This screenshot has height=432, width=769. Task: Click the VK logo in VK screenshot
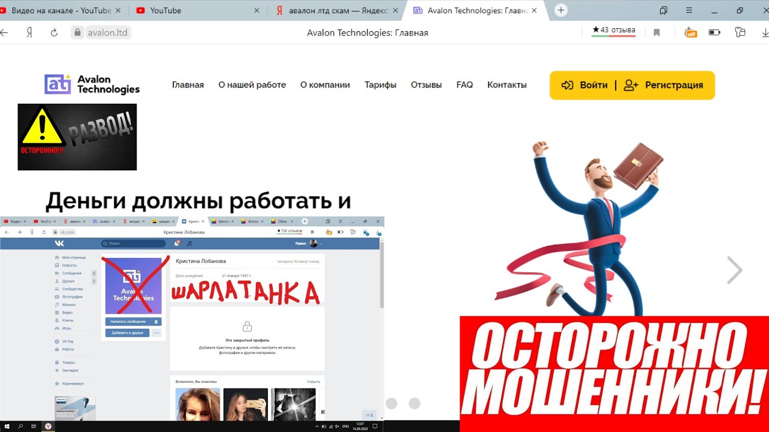point(59,244)
